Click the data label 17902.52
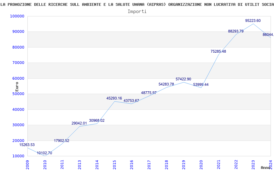Image resolution: width=274 pixels, height=171 pixels. [62, 141]
